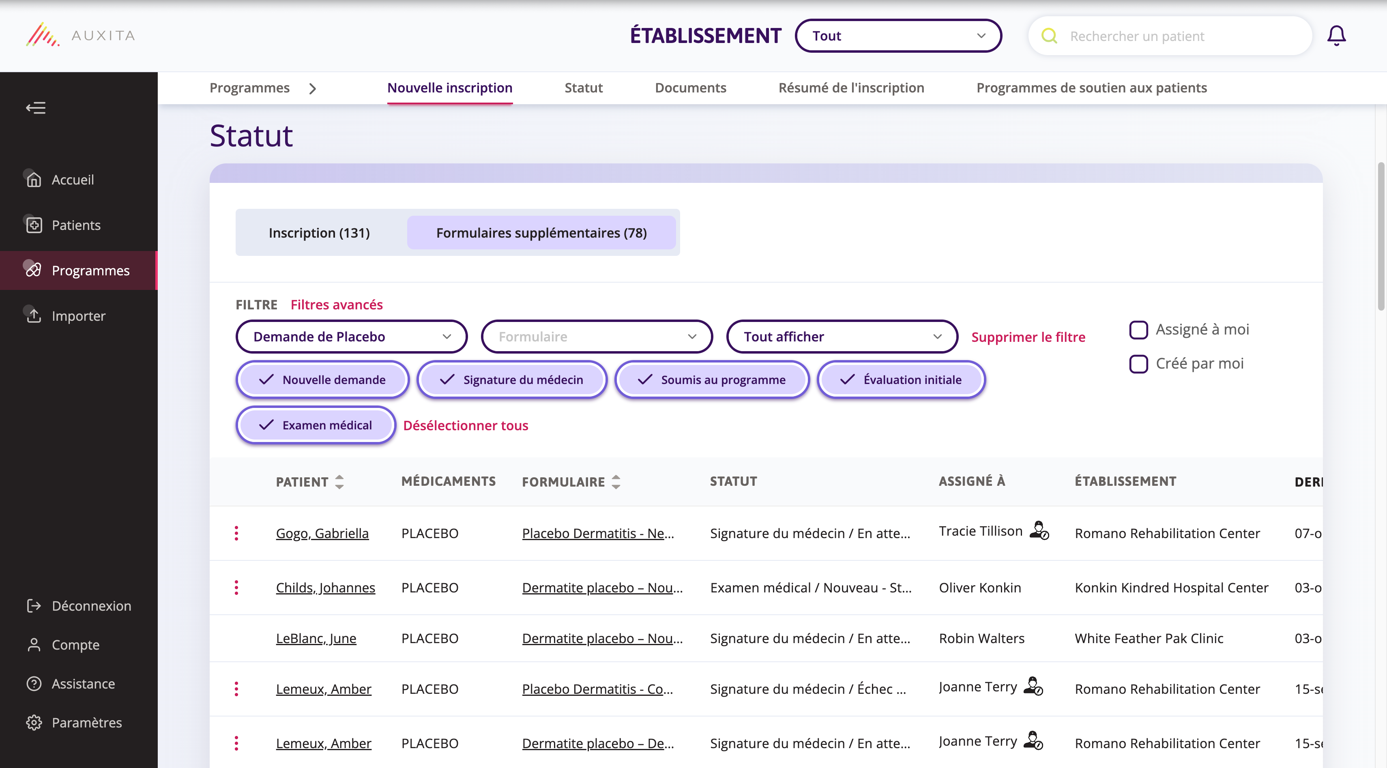Open the Tout establishment selector

(x=897, y=36)
